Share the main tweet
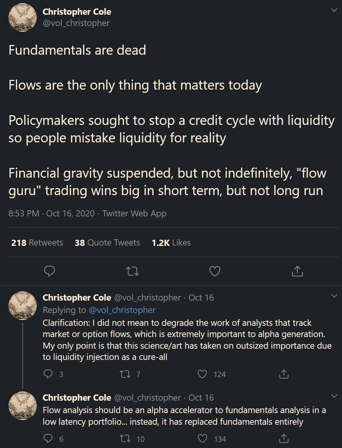The width and height of the screenshot is (342, 448). point(297,271)
